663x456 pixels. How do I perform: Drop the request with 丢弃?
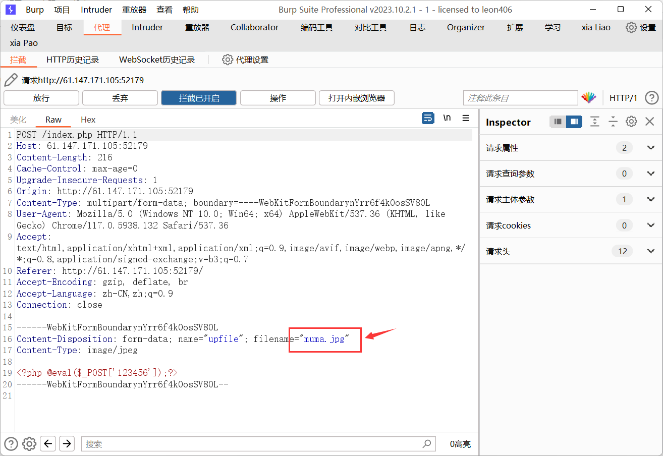120,98
